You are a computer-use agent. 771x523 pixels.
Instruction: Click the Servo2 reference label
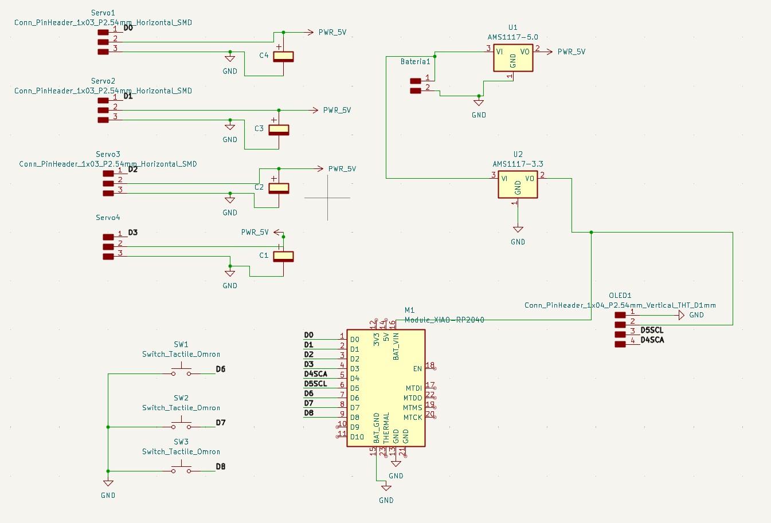click(103, 81)
